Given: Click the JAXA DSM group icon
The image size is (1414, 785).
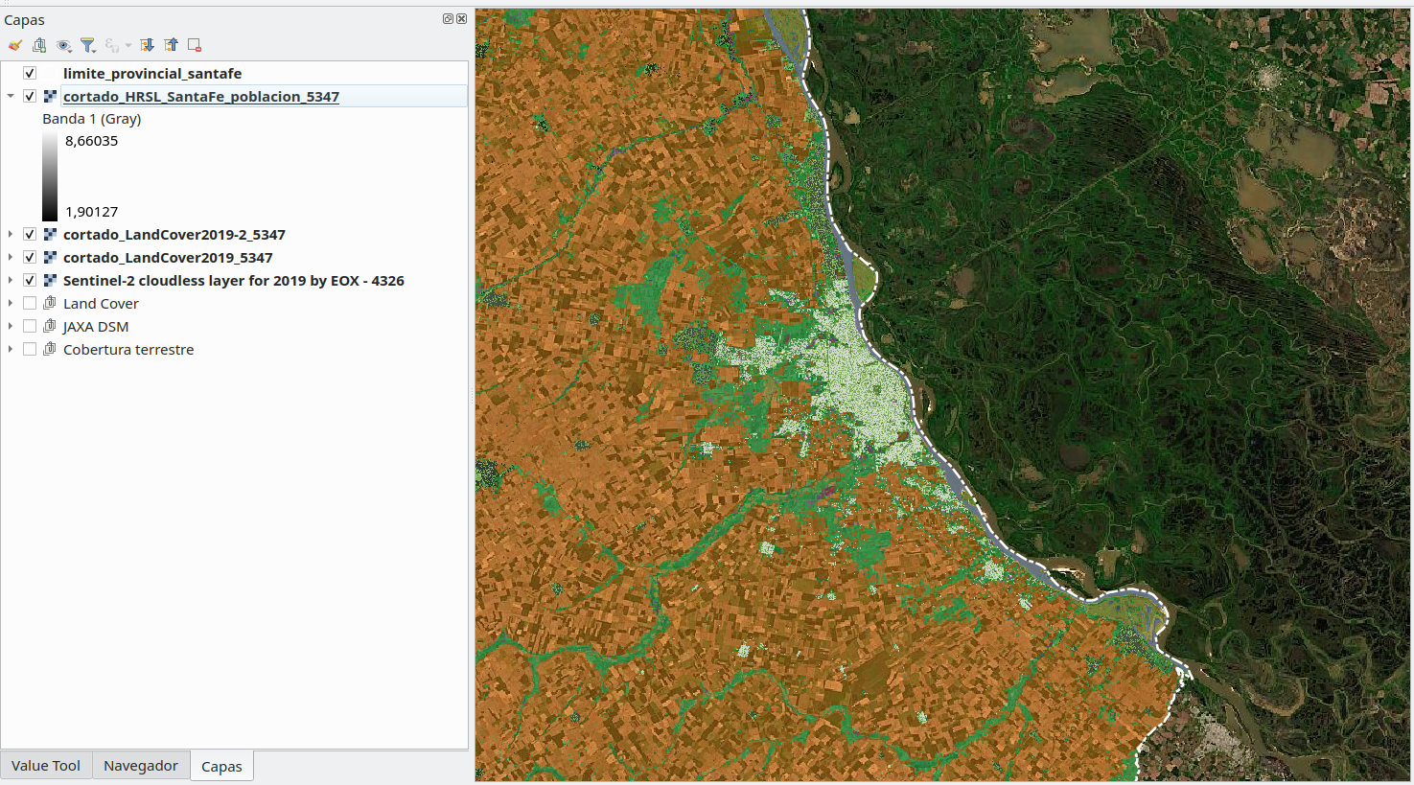Looking at the screenshot, I should (x=50, y=326).
